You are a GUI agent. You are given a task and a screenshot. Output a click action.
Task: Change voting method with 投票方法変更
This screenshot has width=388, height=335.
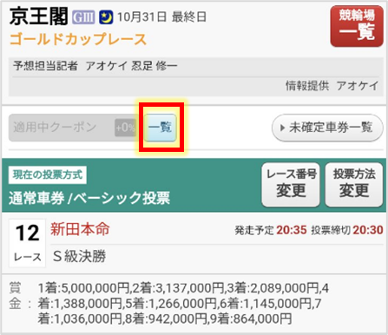(354, 185)
